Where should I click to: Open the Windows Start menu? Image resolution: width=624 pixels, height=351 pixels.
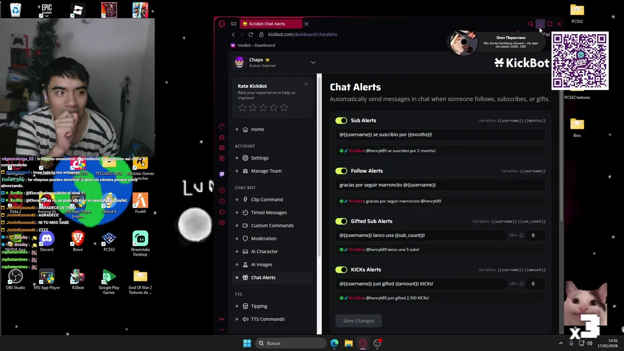(247, 343)
